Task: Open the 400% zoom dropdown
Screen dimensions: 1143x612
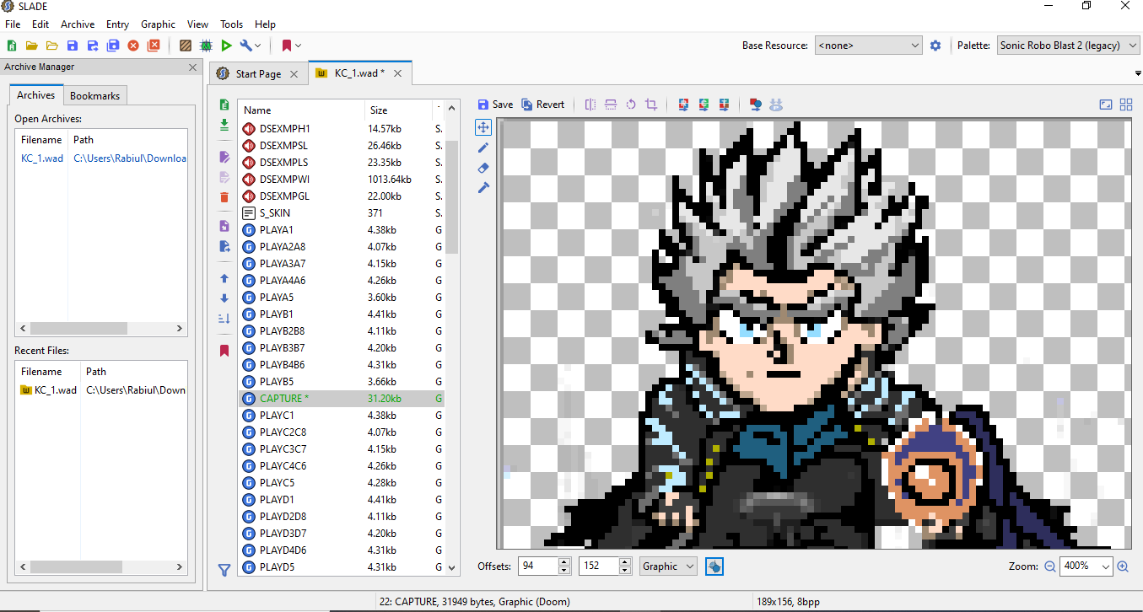Action: (1086, 566)
